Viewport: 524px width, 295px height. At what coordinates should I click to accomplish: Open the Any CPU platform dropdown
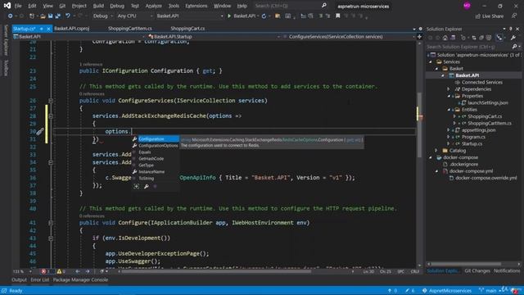click(x=134, y=16)
